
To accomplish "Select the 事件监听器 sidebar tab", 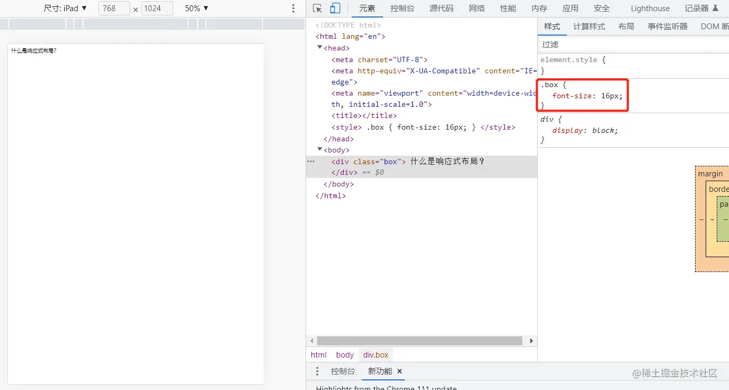I will 667,26.
